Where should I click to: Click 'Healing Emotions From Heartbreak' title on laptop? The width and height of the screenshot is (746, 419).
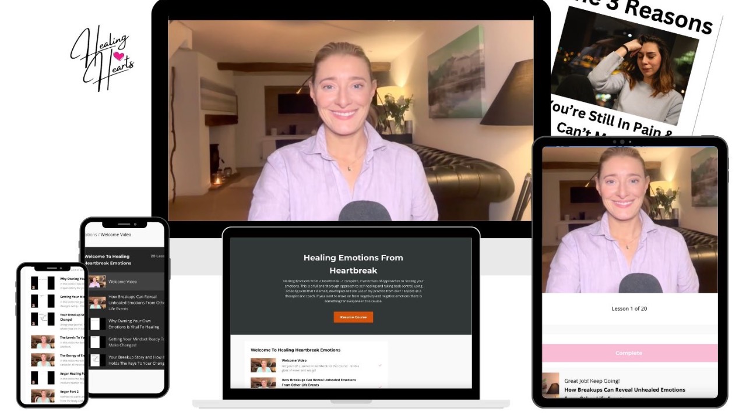pos(353,264)
